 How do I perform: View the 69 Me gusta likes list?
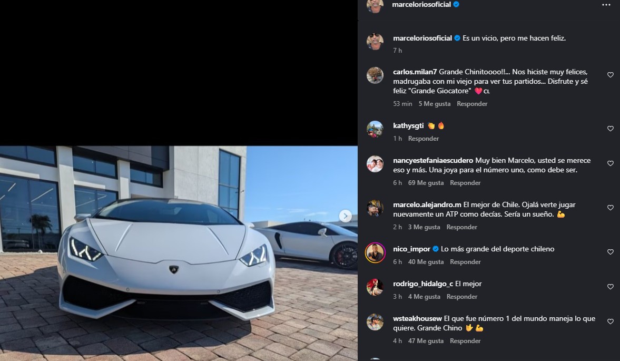tap(426, 183)
